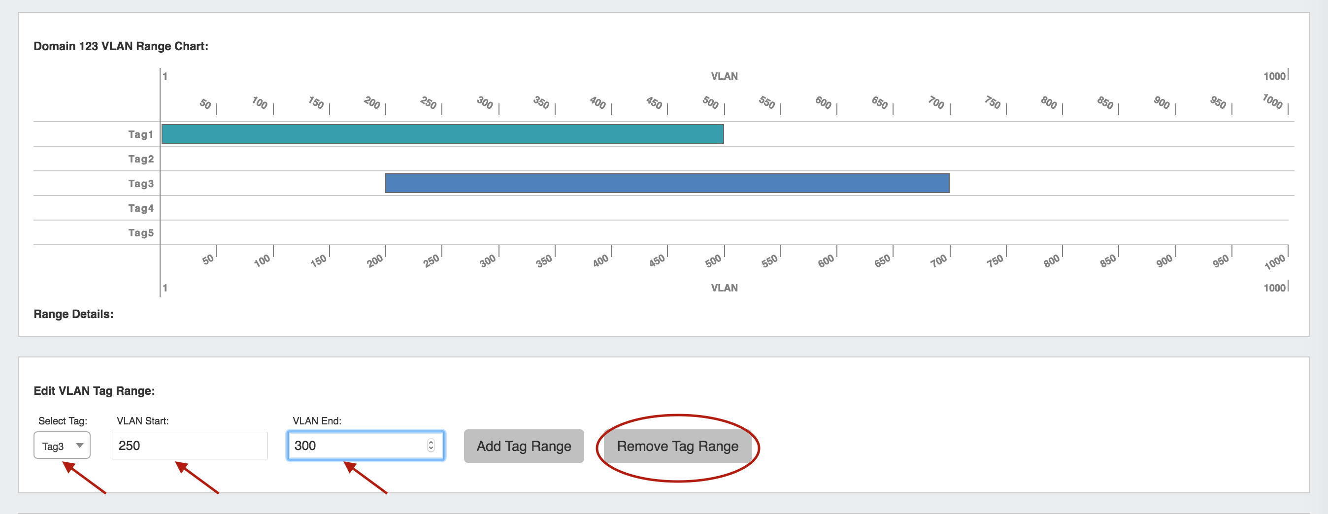
Task: Select the Tag5 row label
Action: tap(141, 233)
